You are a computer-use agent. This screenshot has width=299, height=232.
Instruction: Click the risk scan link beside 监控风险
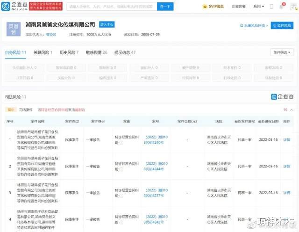(254, 25)
